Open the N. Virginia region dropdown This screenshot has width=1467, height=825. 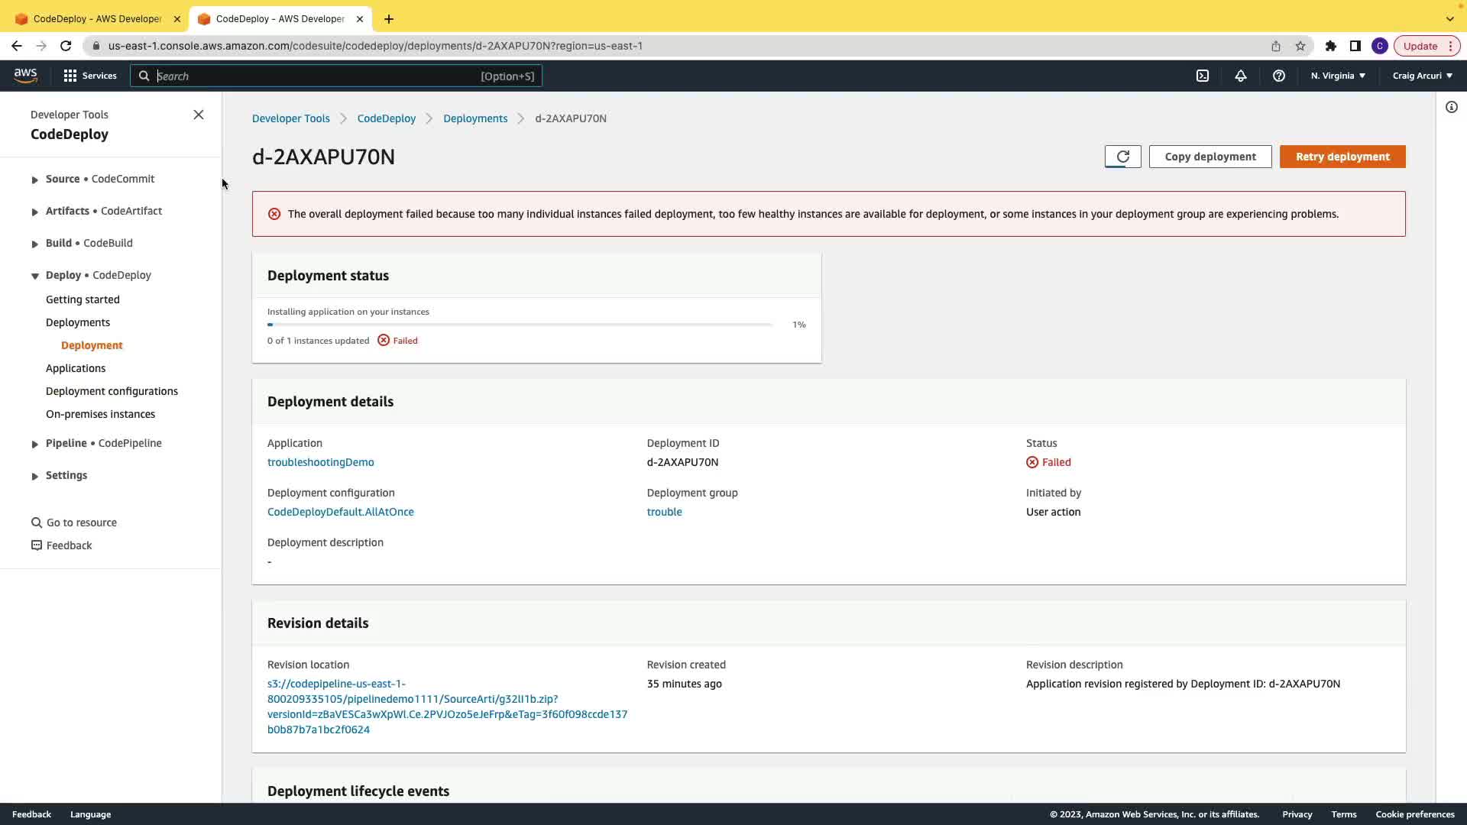point(1338,76)
